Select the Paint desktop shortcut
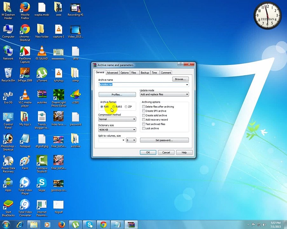Screen dimensions: 287x229 [x=25, y=163]
